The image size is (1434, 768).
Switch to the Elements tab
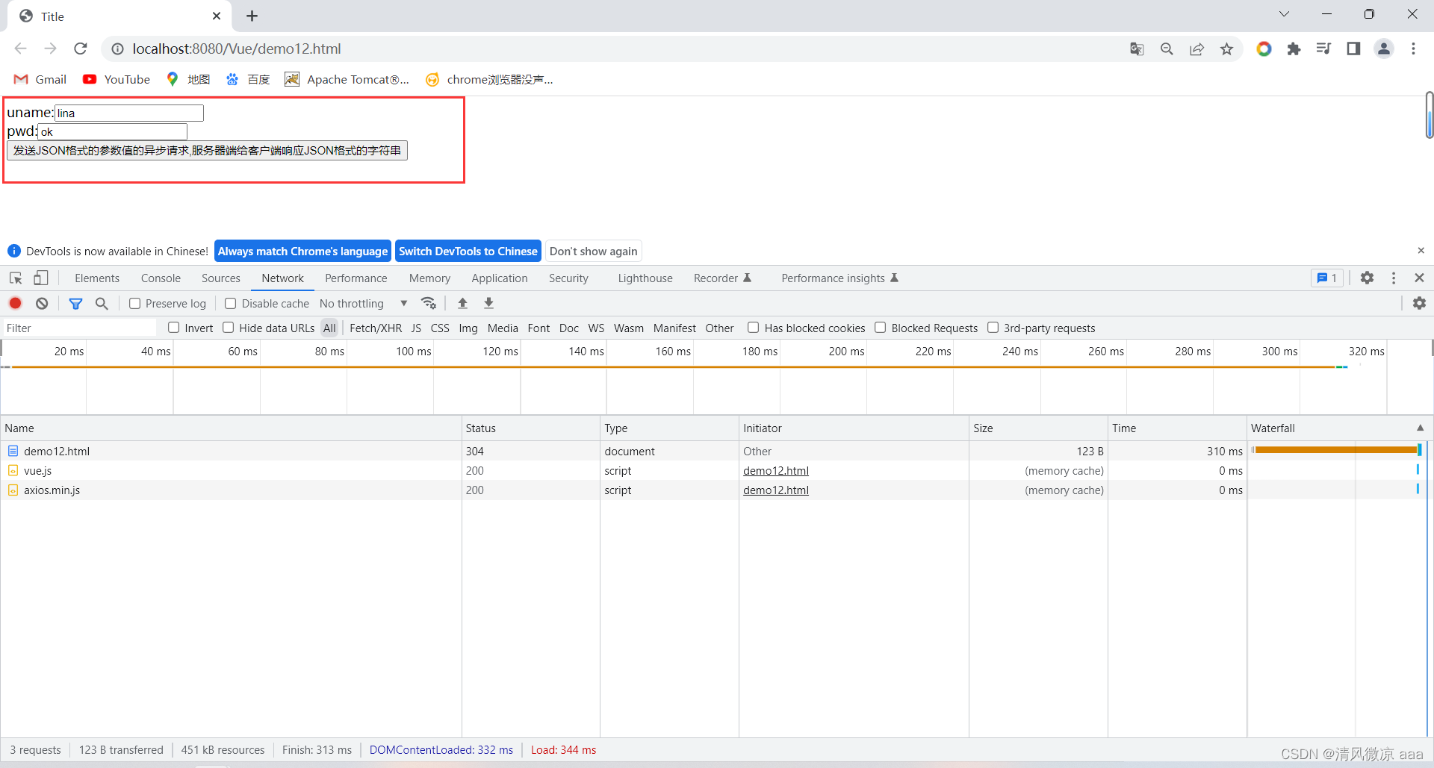pos(97,278)
